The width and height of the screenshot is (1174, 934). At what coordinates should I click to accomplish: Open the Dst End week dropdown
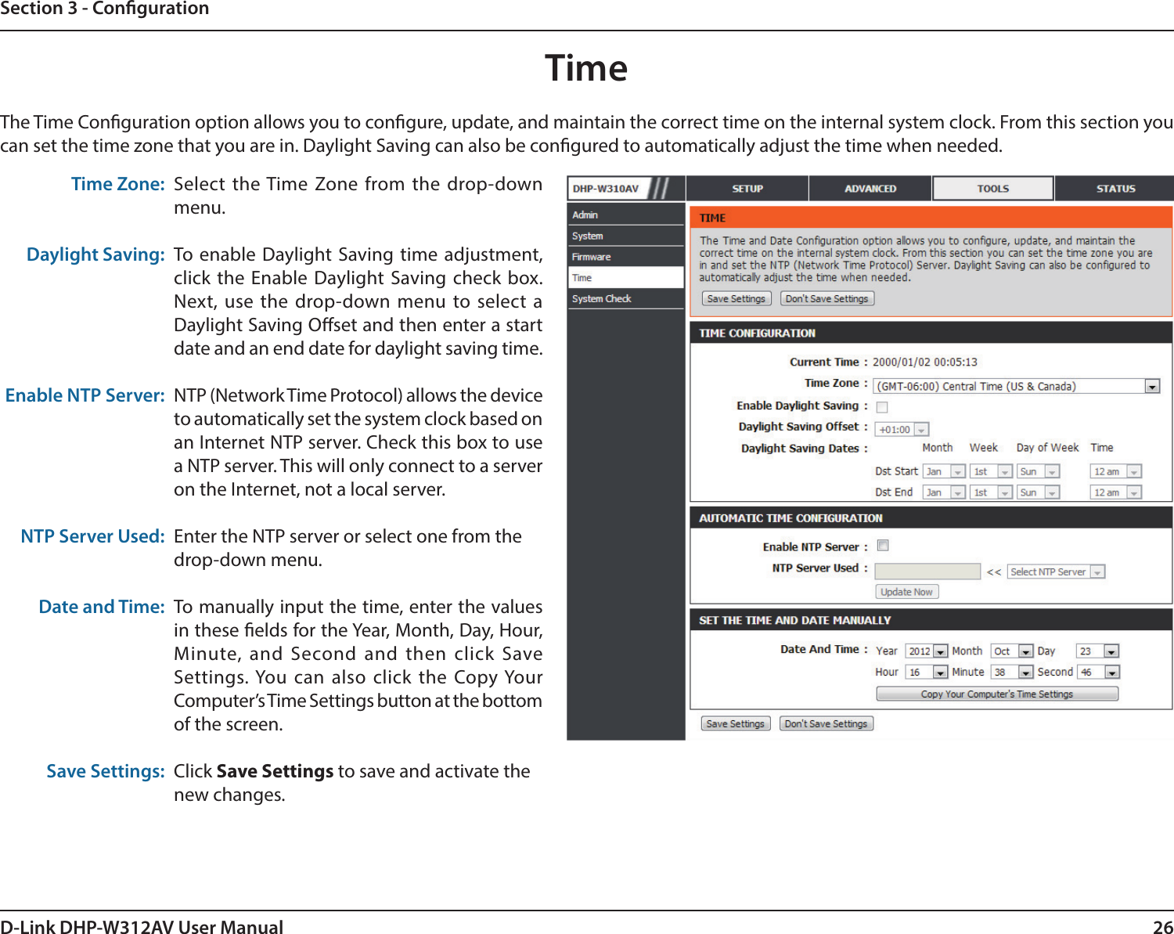[990, 492]
